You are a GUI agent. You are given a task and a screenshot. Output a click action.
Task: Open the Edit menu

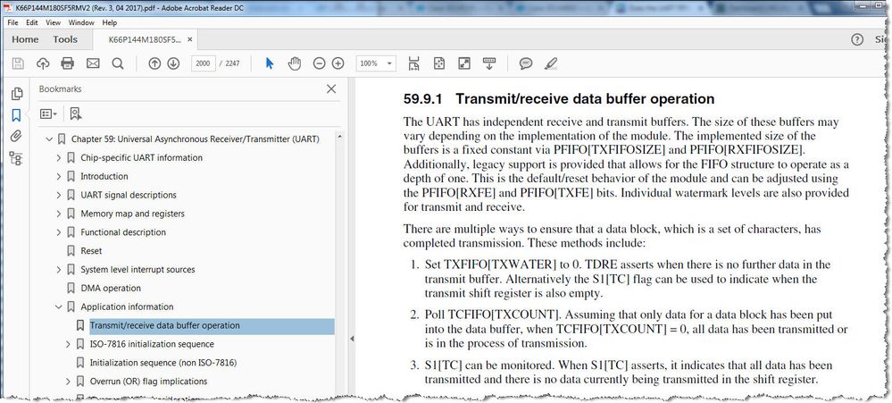point(32,22)
